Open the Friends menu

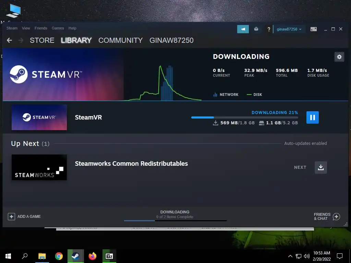41,28
